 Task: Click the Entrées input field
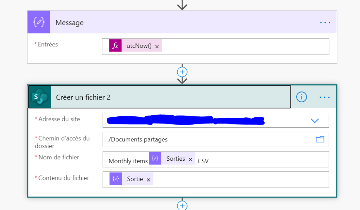point(243,46)
